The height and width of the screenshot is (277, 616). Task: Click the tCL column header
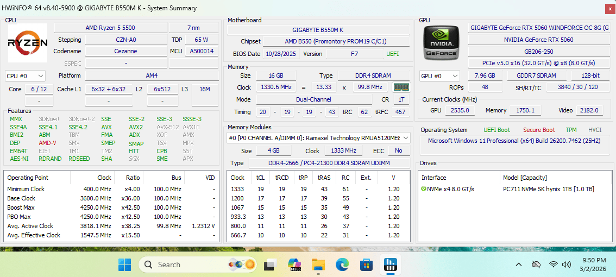(260, 178)
